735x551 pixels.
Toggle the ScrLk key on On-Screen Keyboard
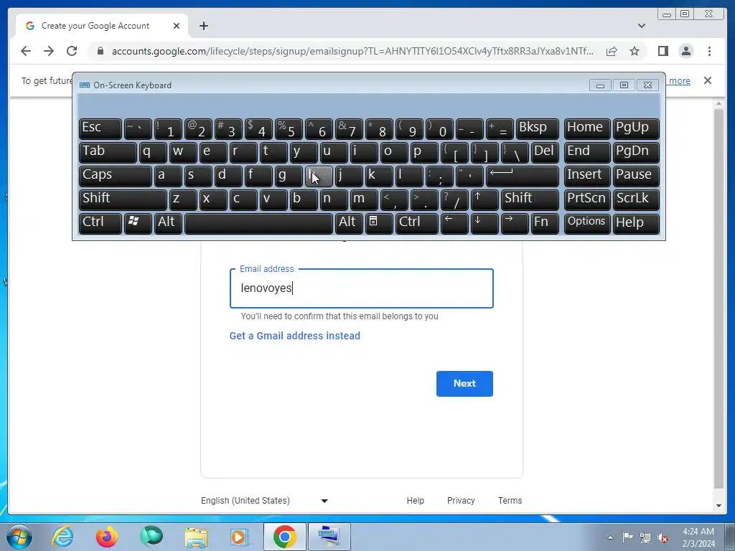[636, 199]
